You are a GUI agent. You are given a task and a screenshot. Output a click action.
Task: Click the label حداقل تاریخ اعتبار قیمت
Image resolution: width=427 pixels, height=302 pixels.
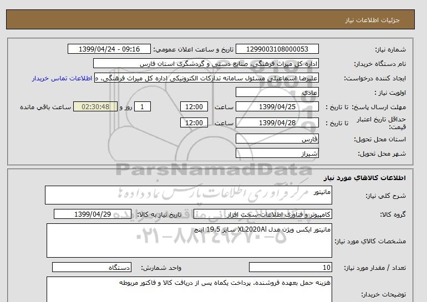coord(382,123)
